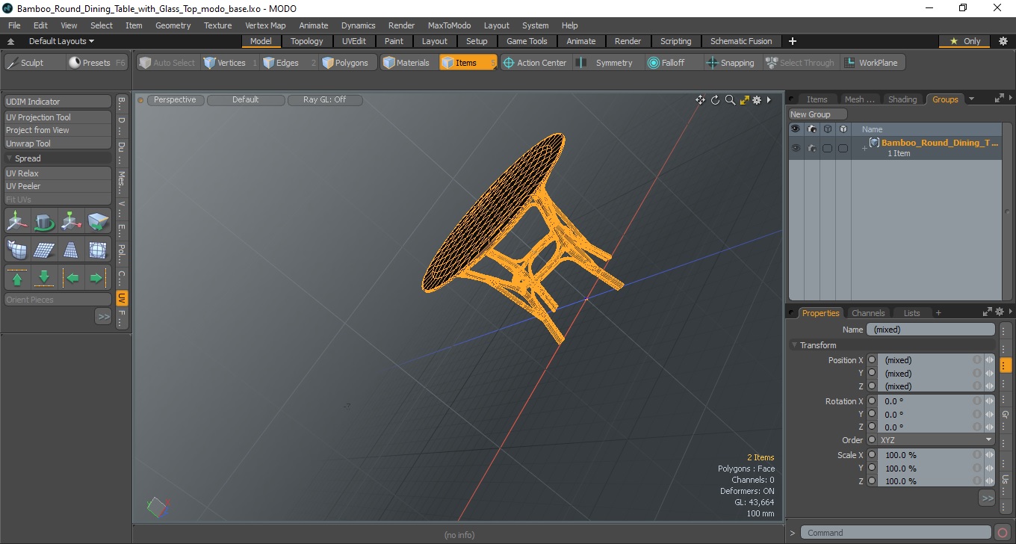Viewport: 1016px width, 544px height.
Task: Toggle render camera icon of Bamboo group
Action: (x=811, y=148)
